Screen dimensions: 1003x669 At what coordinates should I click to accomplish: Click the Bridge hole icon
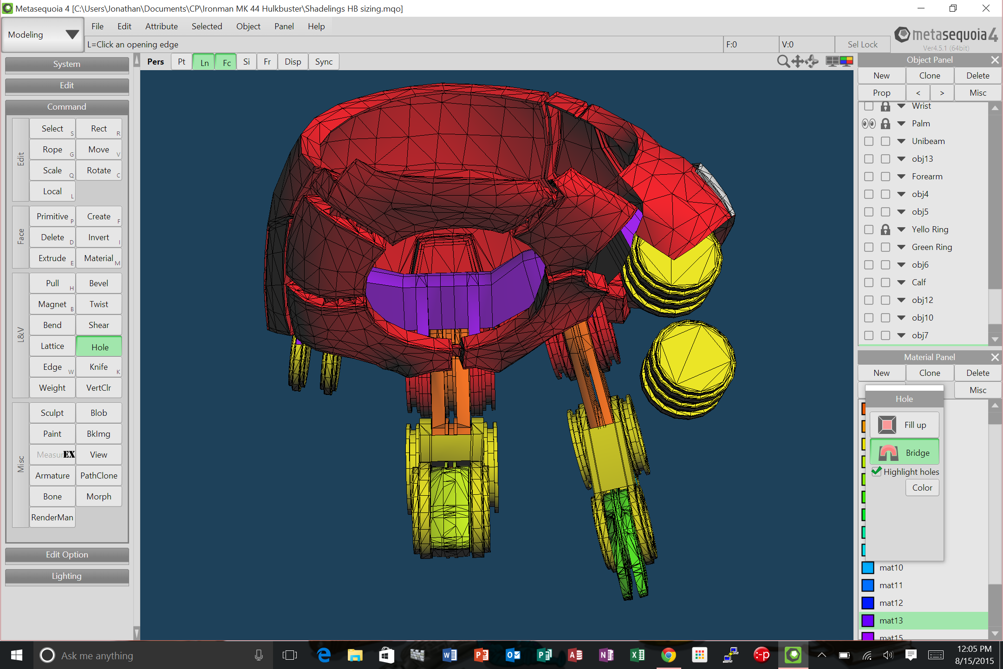tap(888, 453)
